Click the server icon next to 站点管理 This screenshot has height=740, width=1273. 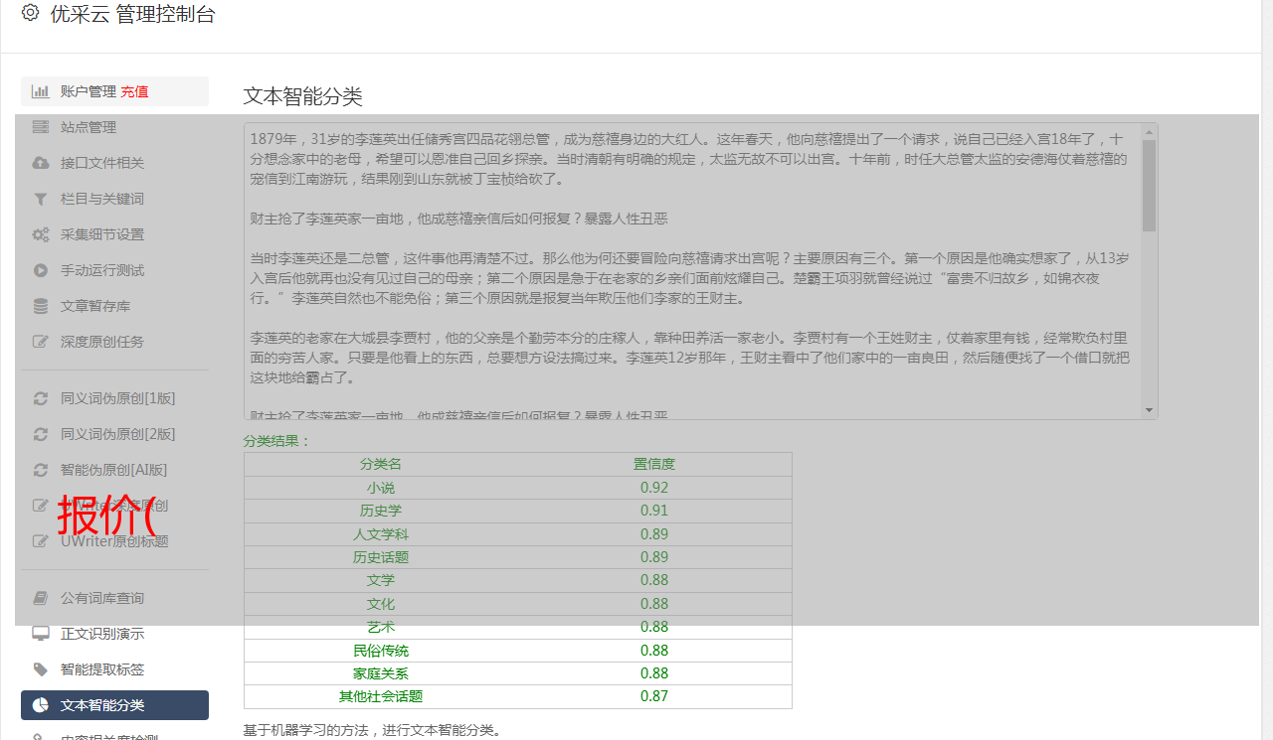coord(41,127)
